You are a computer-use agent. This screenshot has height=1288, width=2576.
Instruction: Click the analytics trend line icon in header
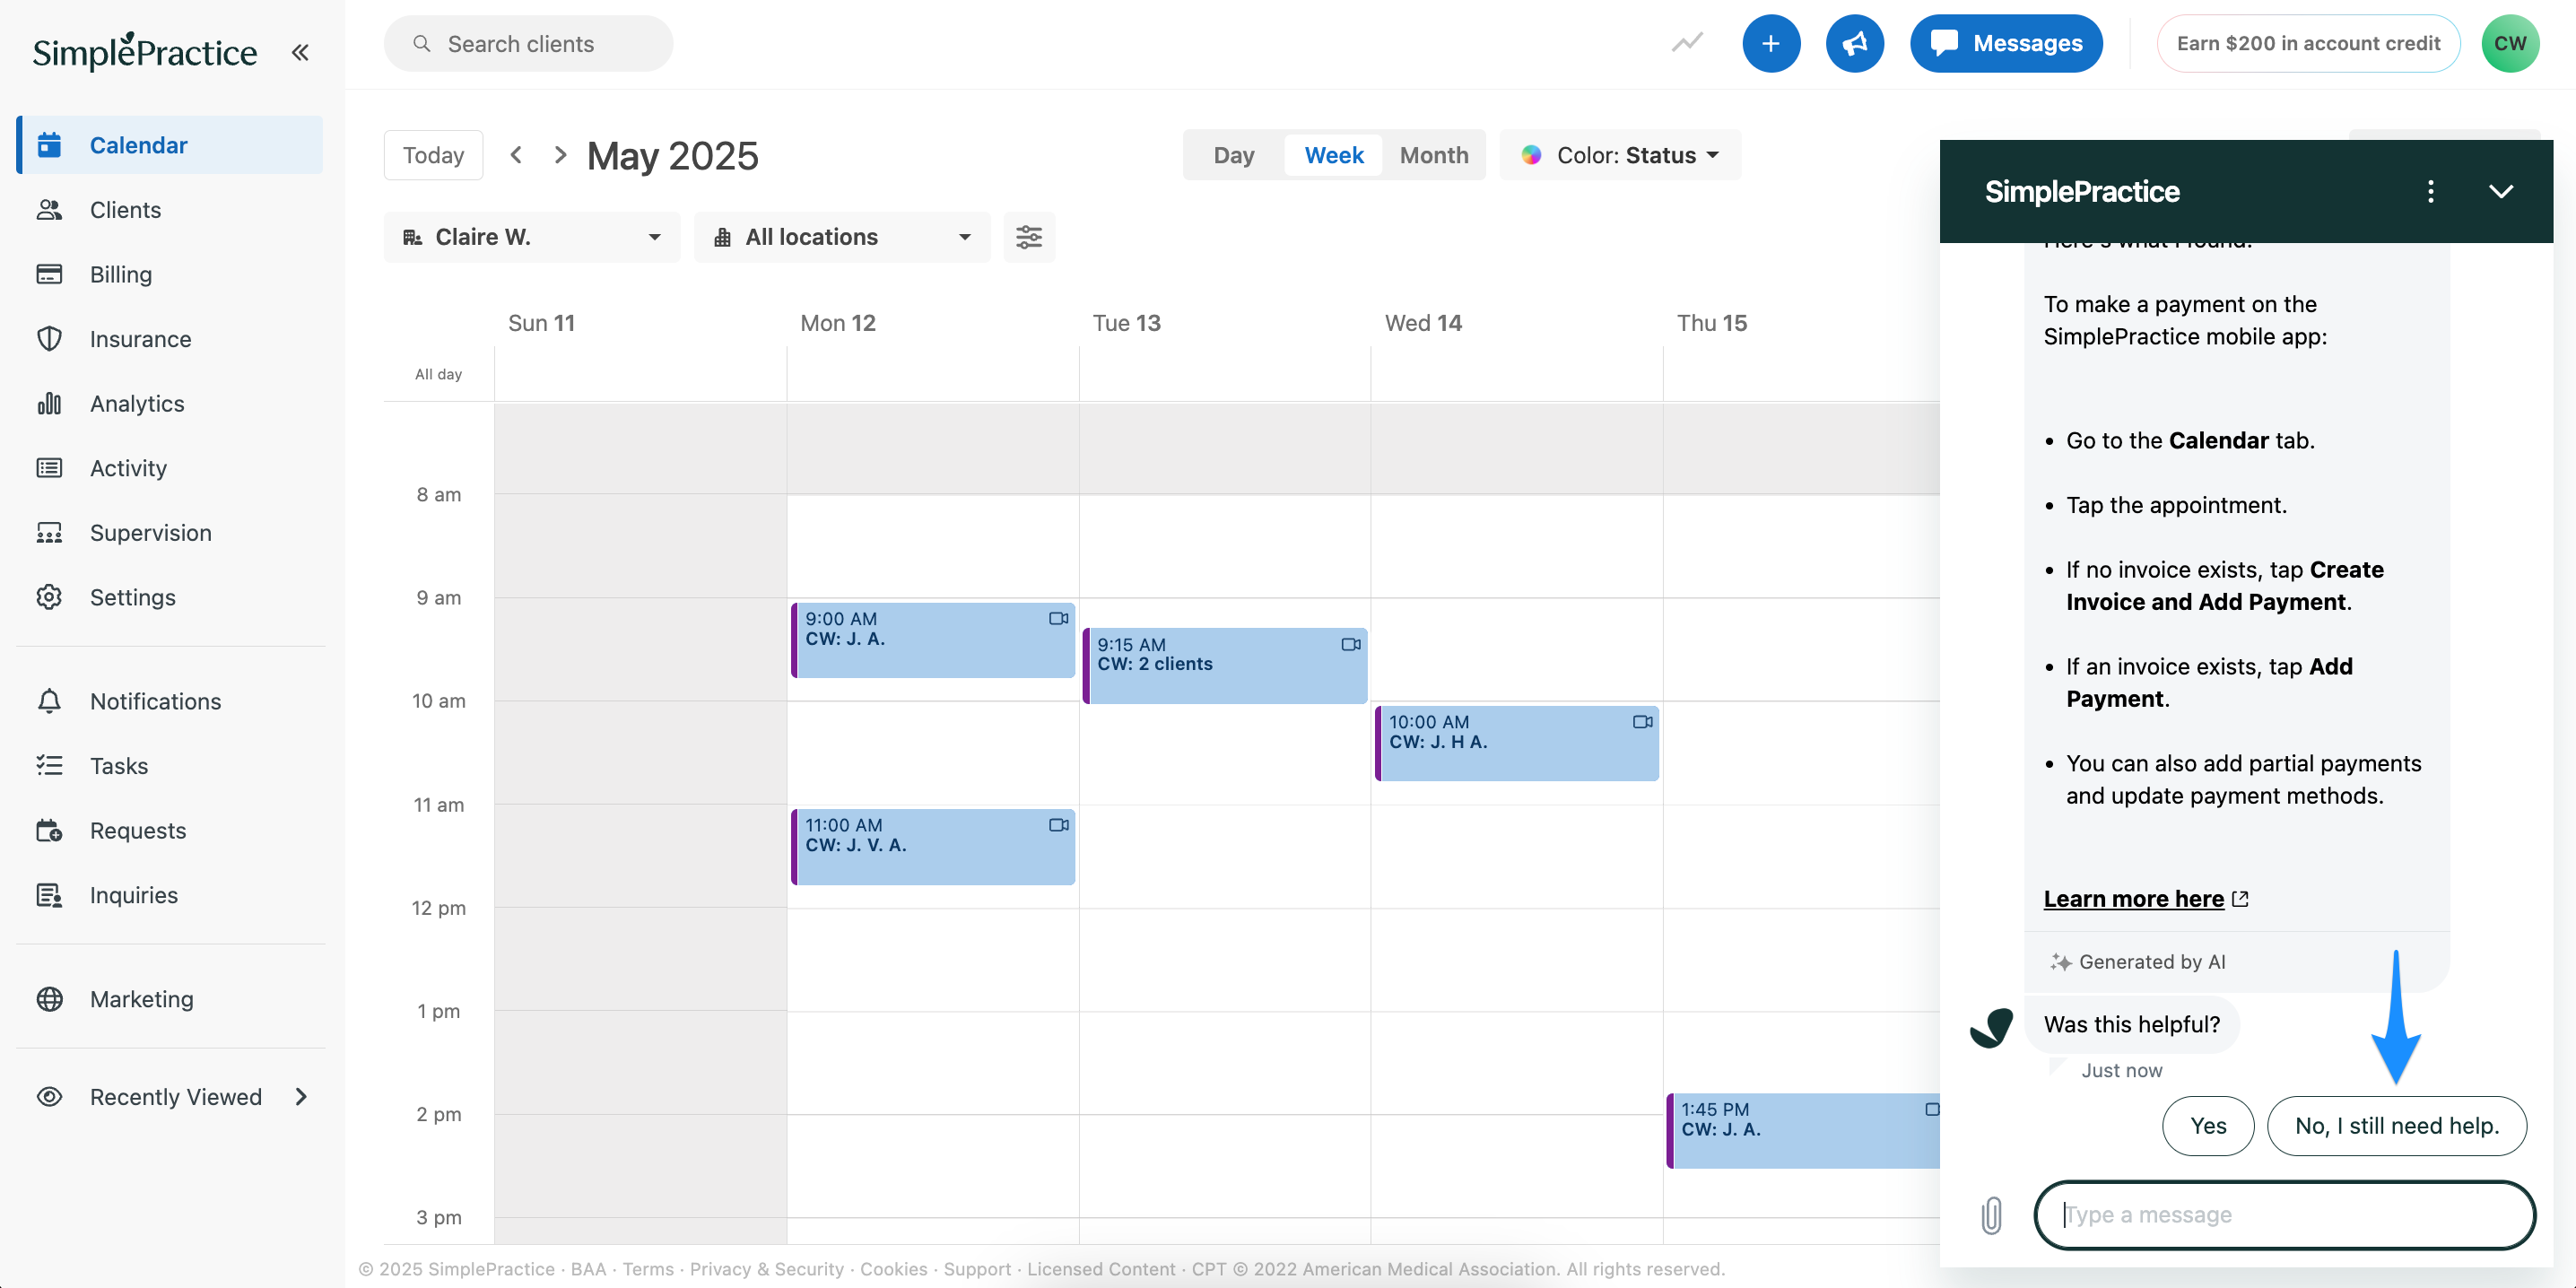tap(1687, 43)
